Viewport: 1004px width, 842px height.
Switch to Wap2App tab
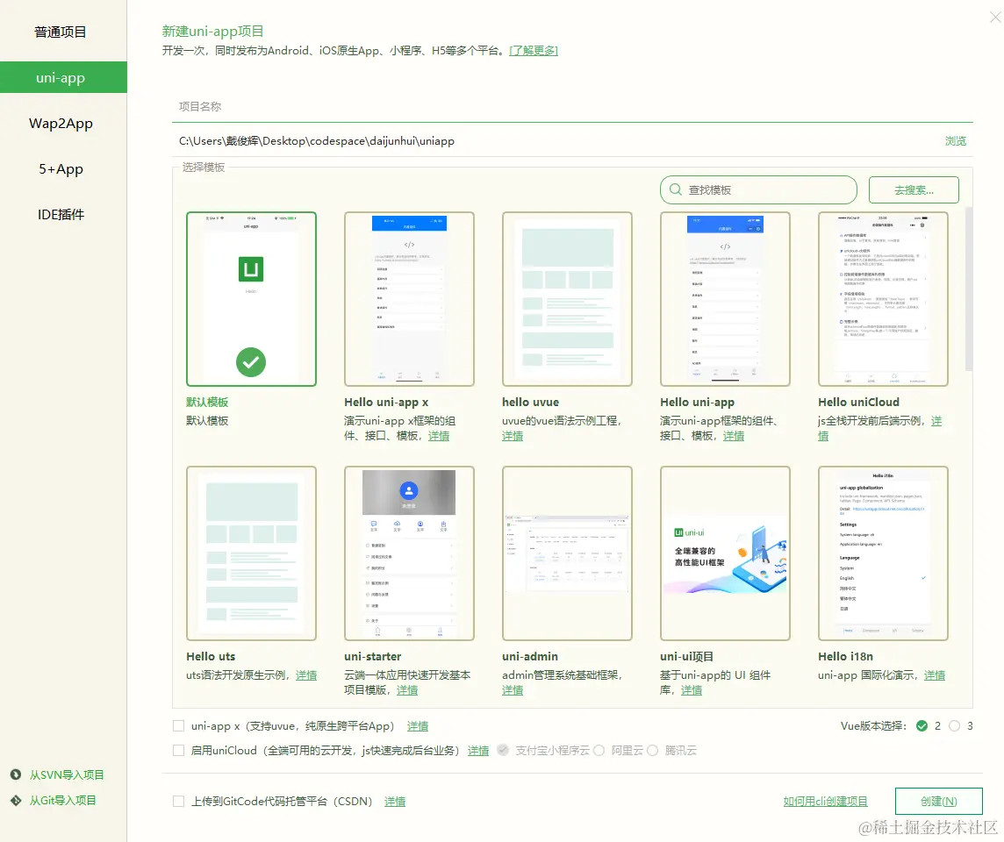point(61,124)
